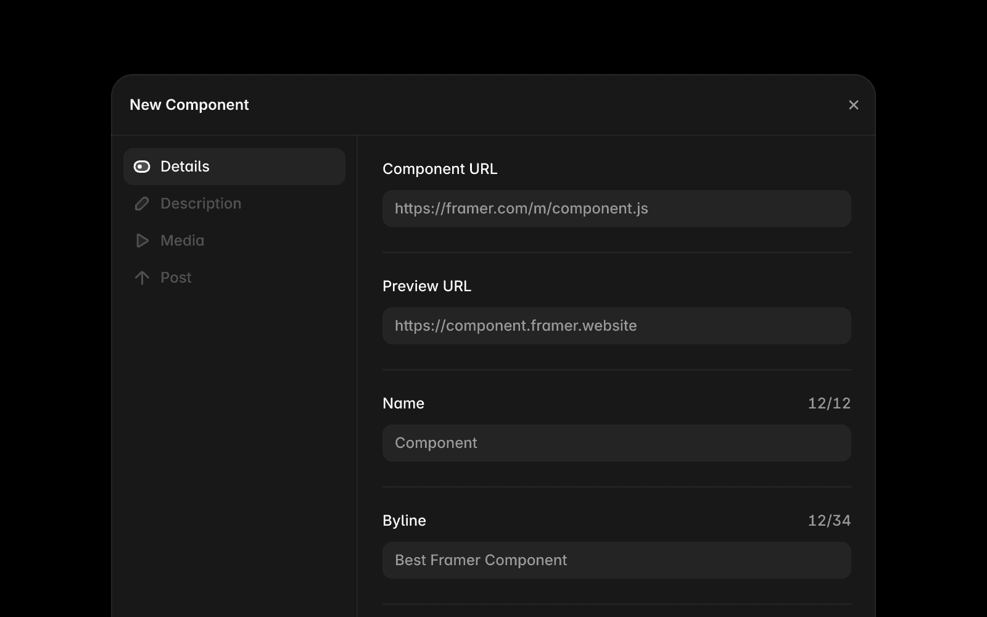Click the up-arrow icon beside Post
Screen dimensions: 987x617
[142, 278]
